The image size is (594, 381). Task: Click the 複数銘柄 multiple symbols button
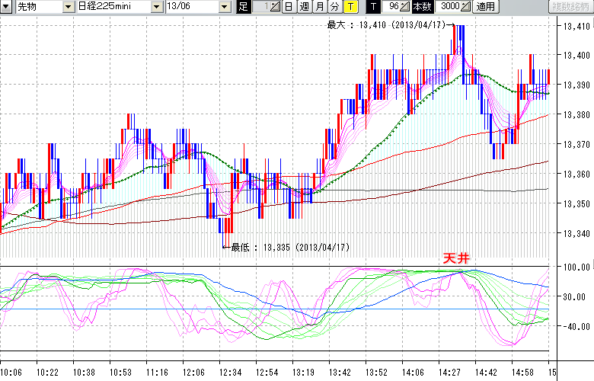point(570,7)
